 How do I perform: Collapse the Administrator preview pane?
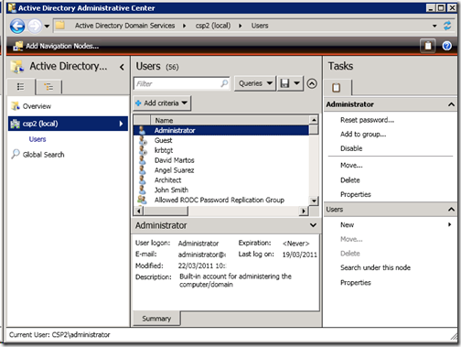pyautogui.click(x=313, y=225)
